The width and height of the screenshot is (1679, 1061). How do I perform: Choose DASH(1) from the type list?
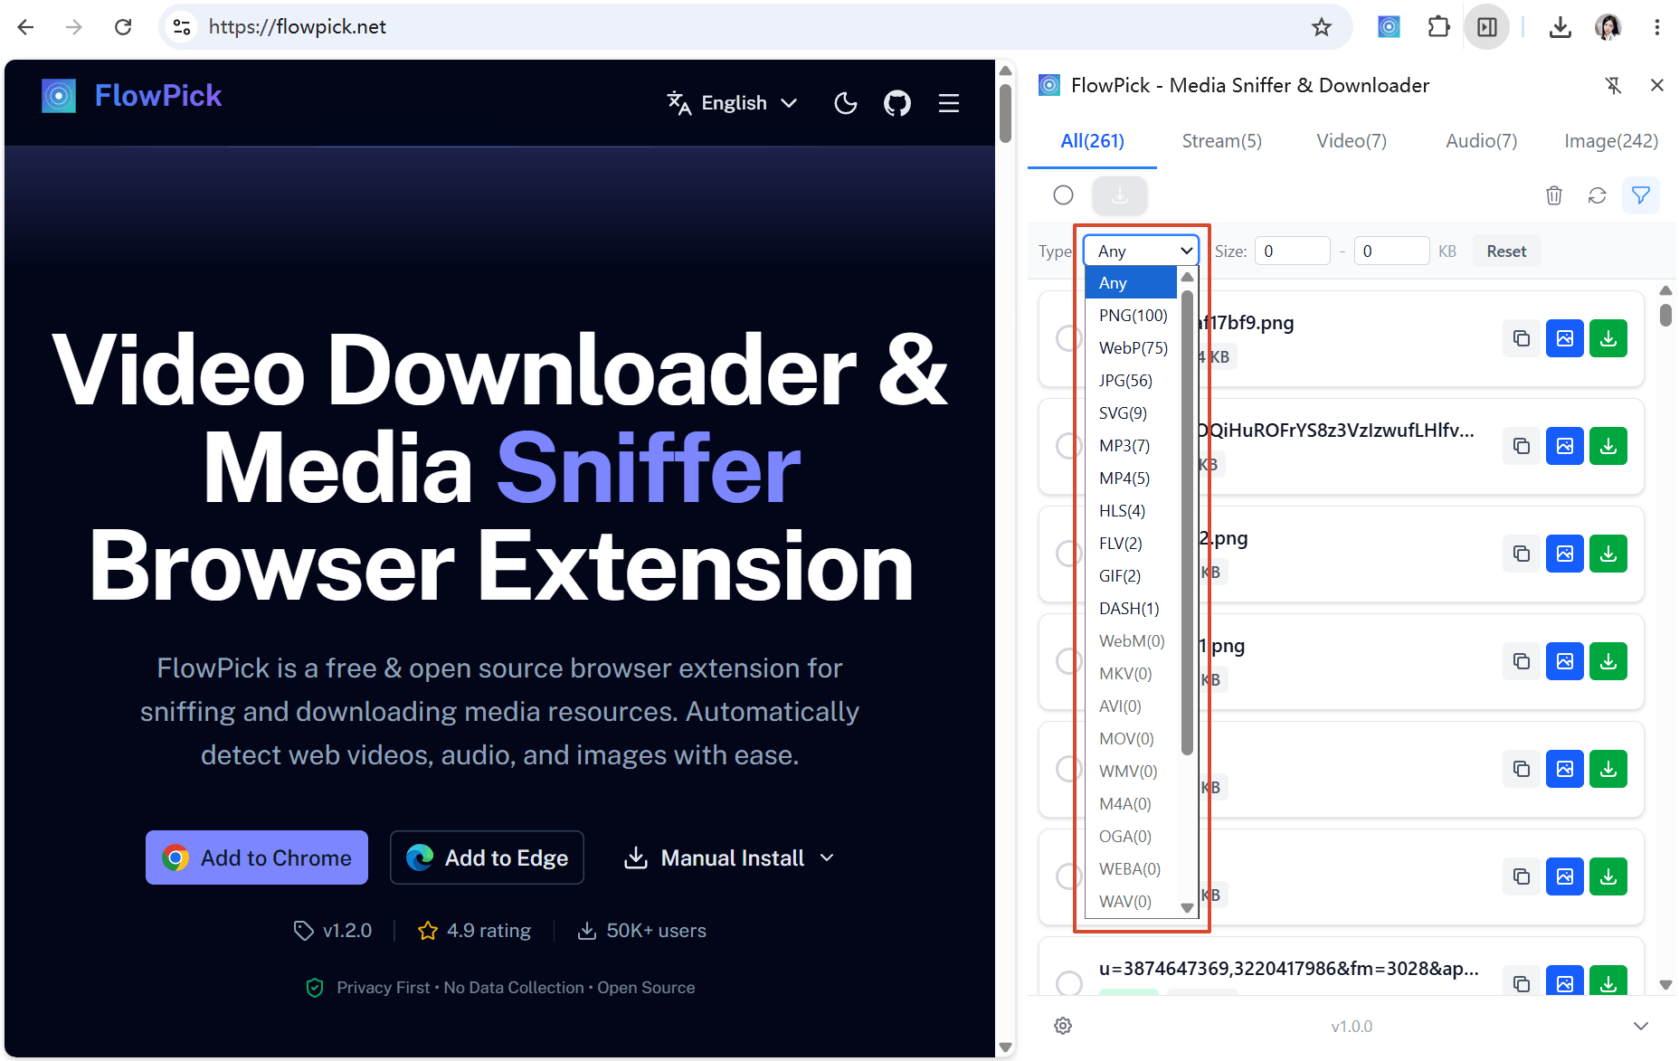pyautogui.click(x=1131, y=609)
